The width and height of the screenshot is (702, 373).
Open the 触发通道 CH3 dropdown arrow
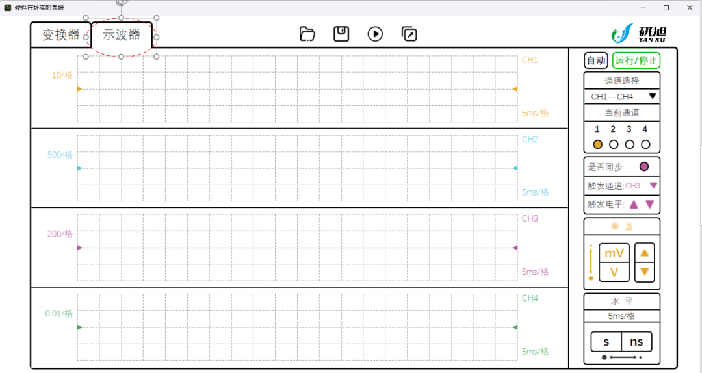tap(653, 185)
